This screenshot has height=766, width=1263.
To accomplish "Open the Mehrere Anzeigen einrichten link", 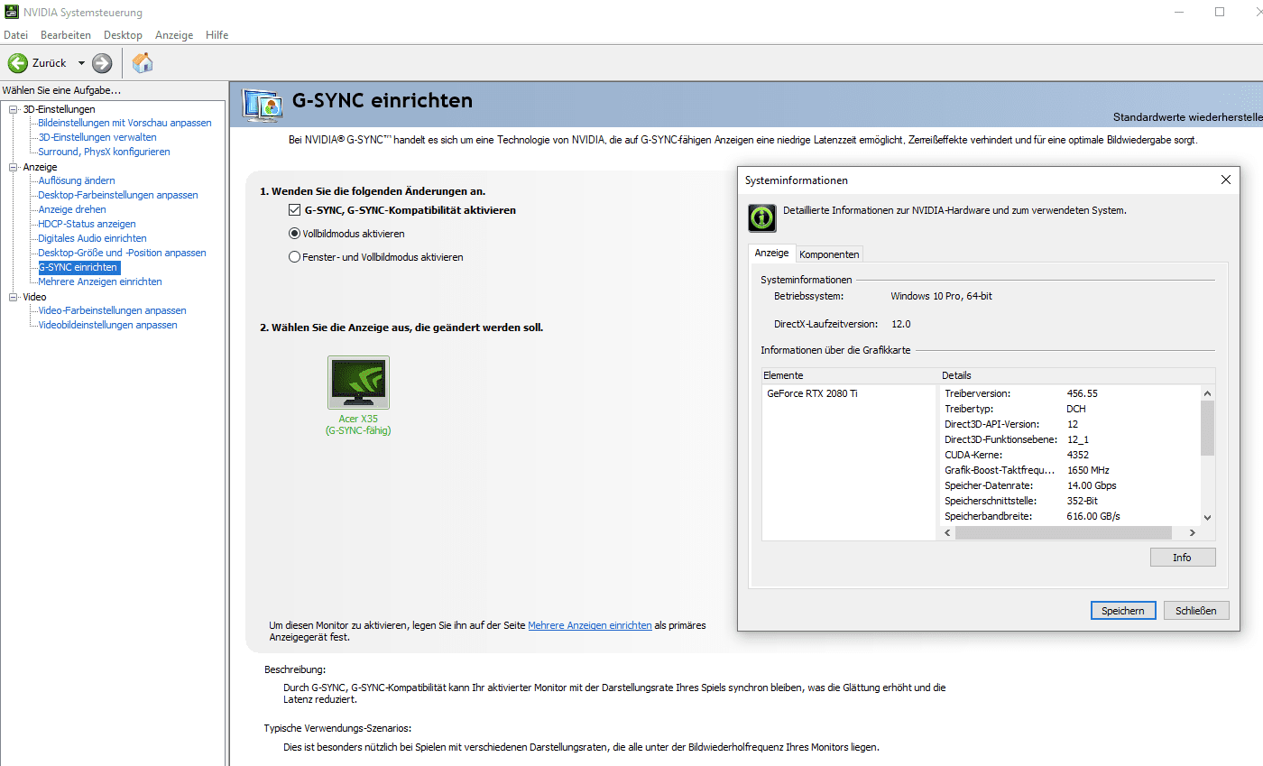I will coord(590,625).
